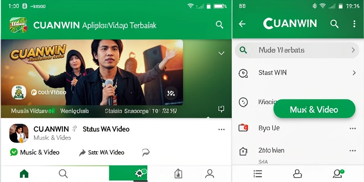Open the '2bio Wien' menu row
Screen dimensions: 364x182
tap(297, 151)
